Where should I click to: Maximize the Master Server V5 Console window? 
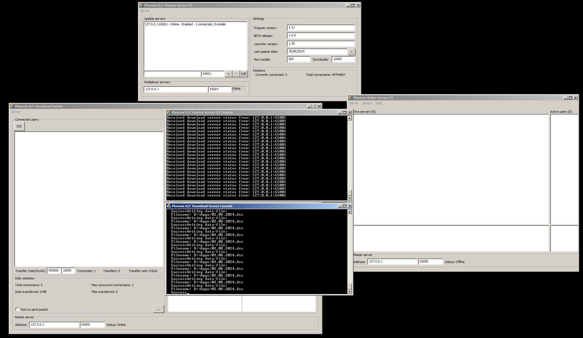pos(344,112)
